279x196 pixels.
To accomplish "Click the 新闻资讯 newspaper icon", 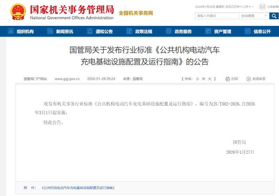I will click(x=50, y=31).
